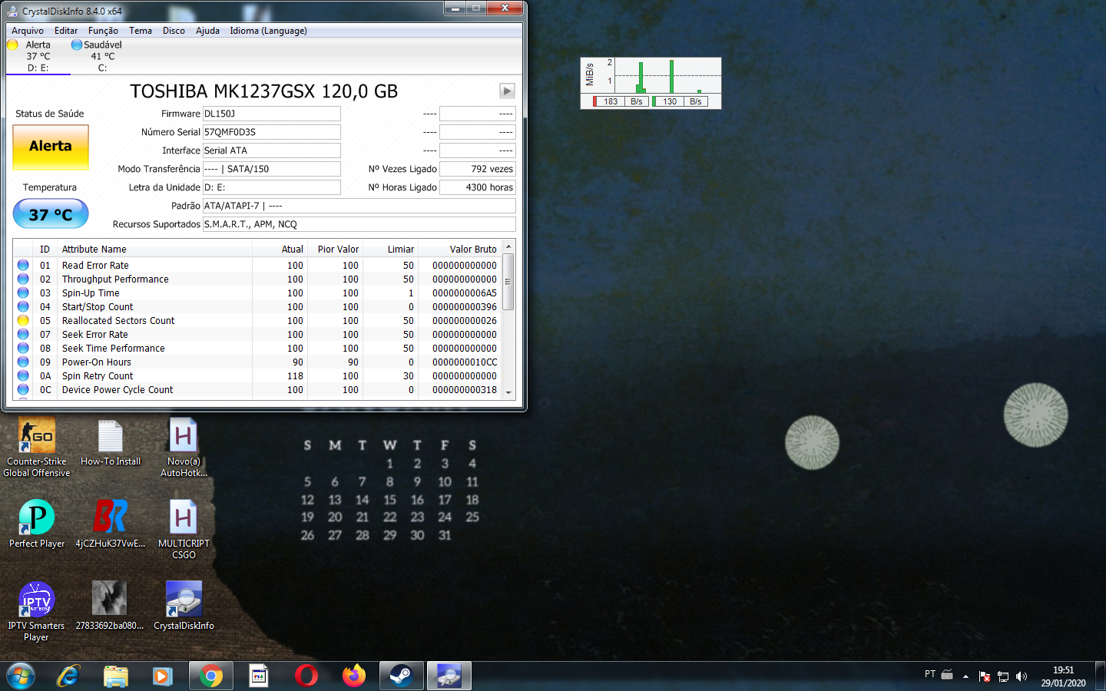Click the 37 °C temperature button

pos(51,214)
